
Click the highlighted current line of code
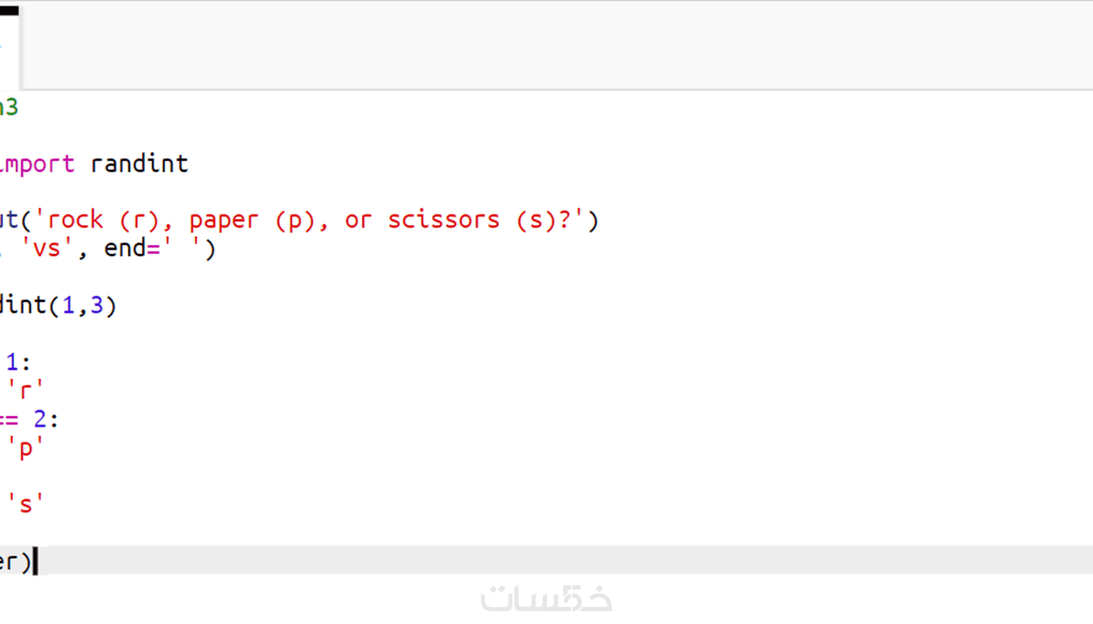514,561
